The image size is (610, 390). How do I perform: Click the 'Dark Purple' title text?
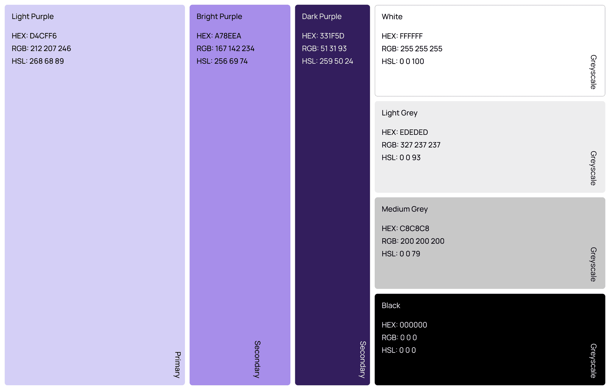(x=322, y=16)
